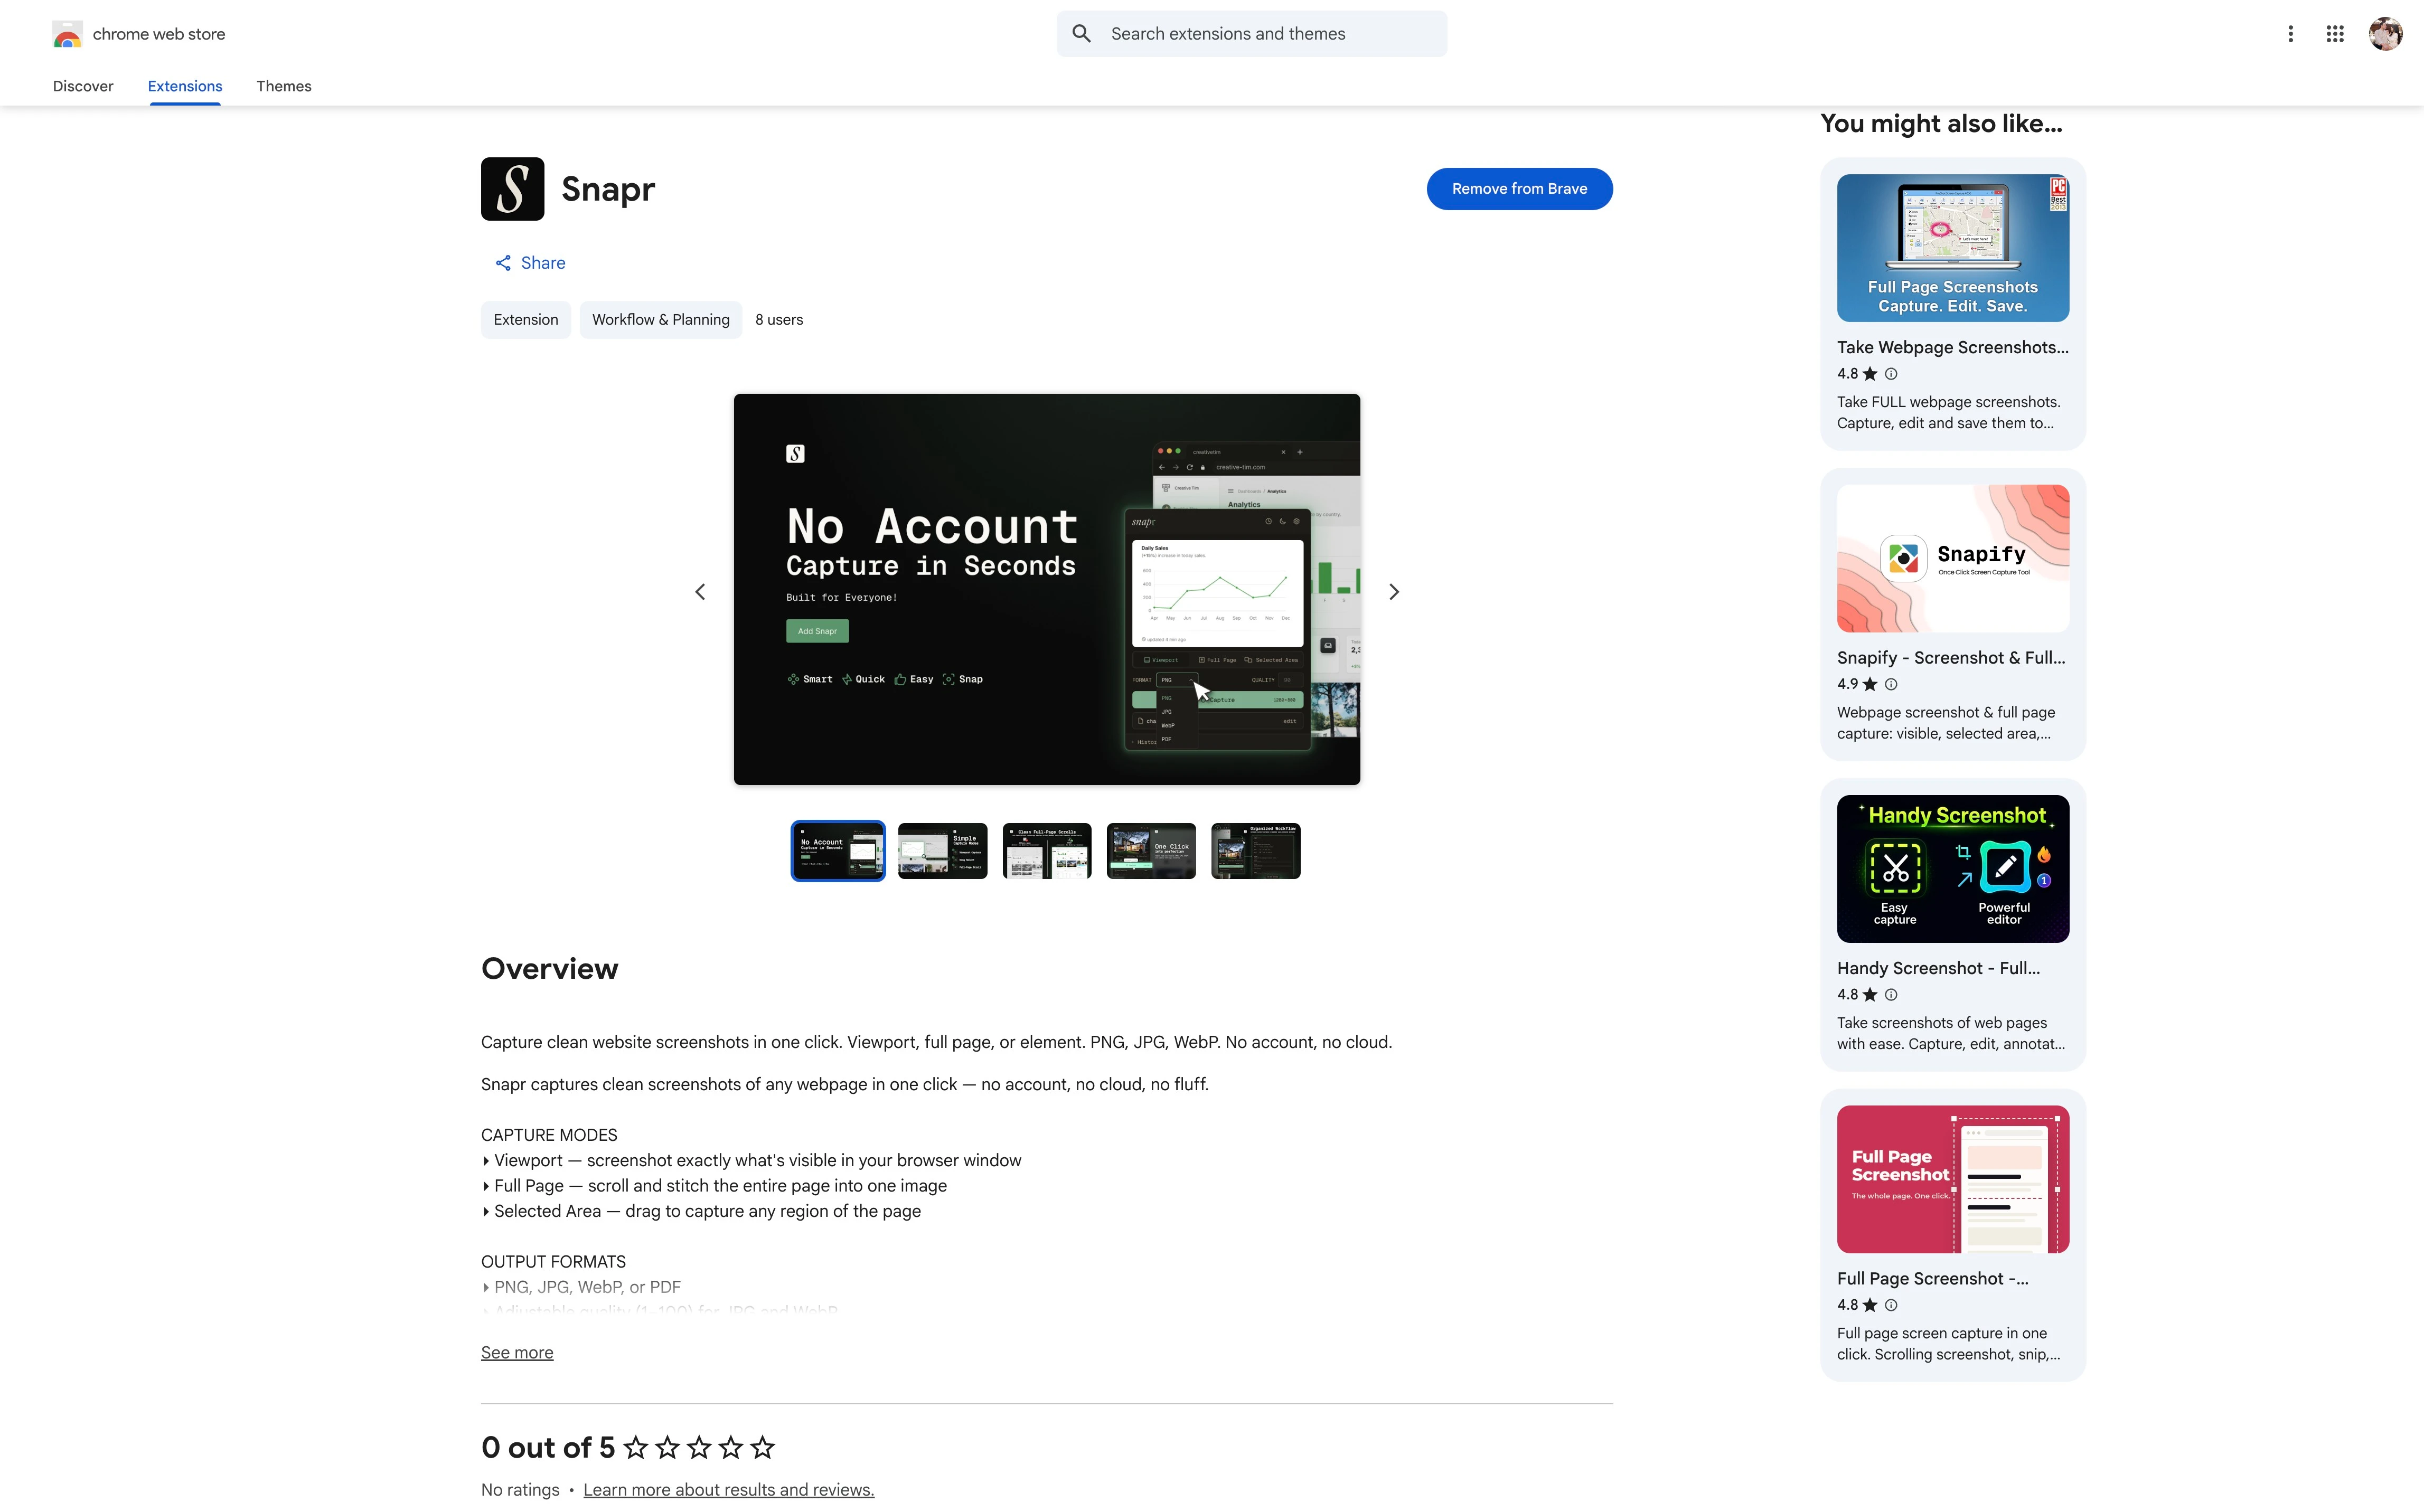Click the Chrome Web Store rainbow logo
Viewport: 2424px width, 1512px height.
[x=67, y=34]
